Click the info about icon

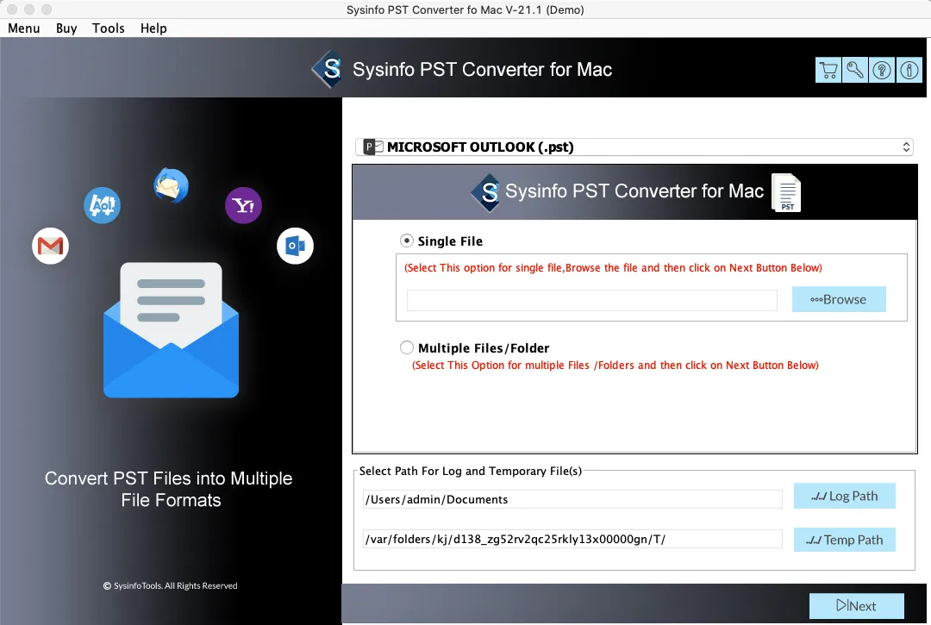909,71
